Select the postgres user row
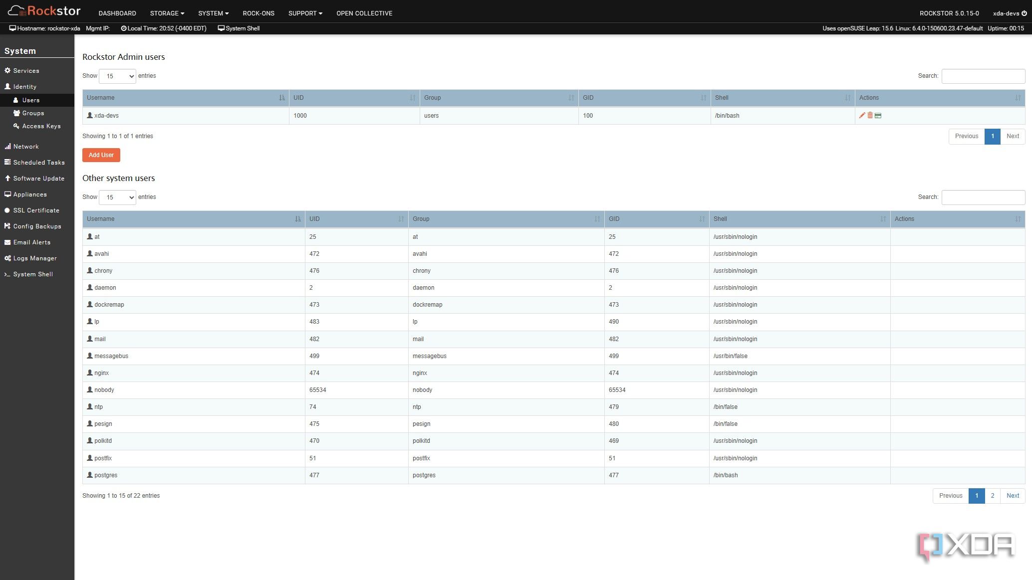Image resolution: width=1032 pixels, height=580 pixels. (x=553, y=475)
